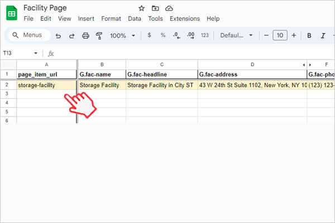335x223 pixels.
Task: Toggle Italic formatting
Action: pyautogui.click(x=323, y=36)
